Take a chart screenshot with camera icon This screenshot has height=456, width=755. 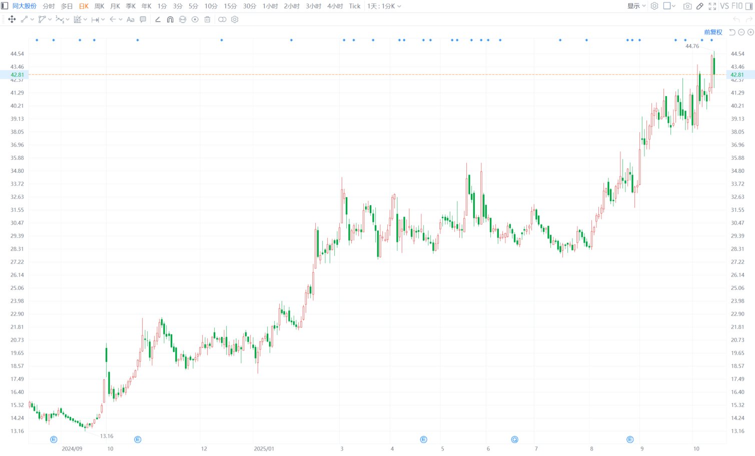click(x=687, y=6)
